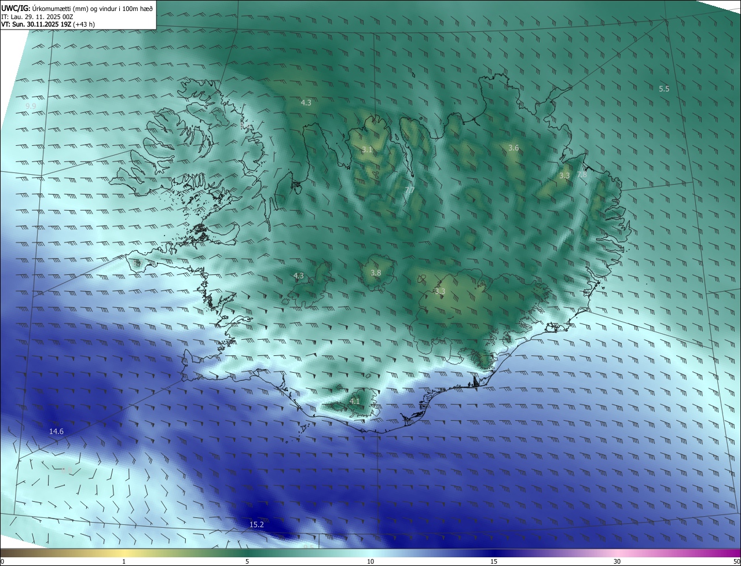Click the legend tick label 50

(736, 561)
